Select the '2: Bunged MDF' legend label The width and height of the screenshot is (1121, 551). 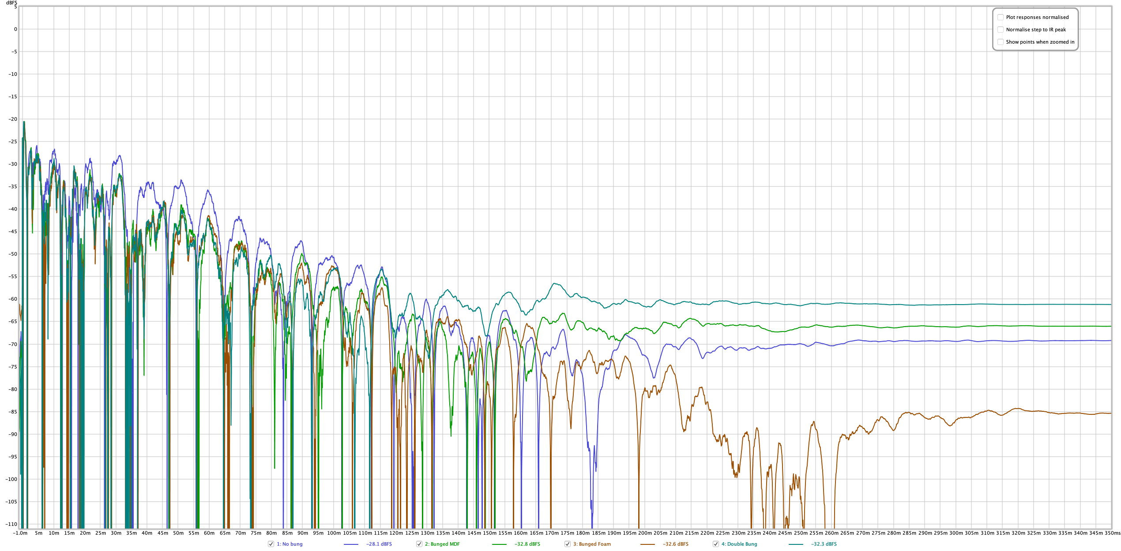[x=442, y=544]
